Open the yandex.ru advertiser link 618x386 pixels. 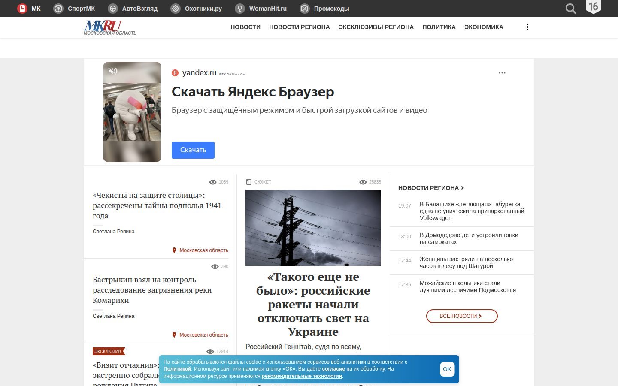199,73
